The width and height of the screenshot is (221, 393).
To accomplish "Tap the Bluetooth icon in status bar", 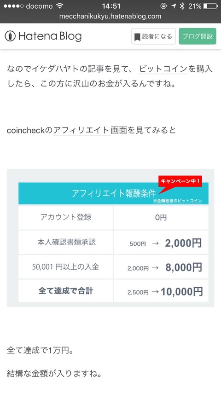I will click(182, 6).
